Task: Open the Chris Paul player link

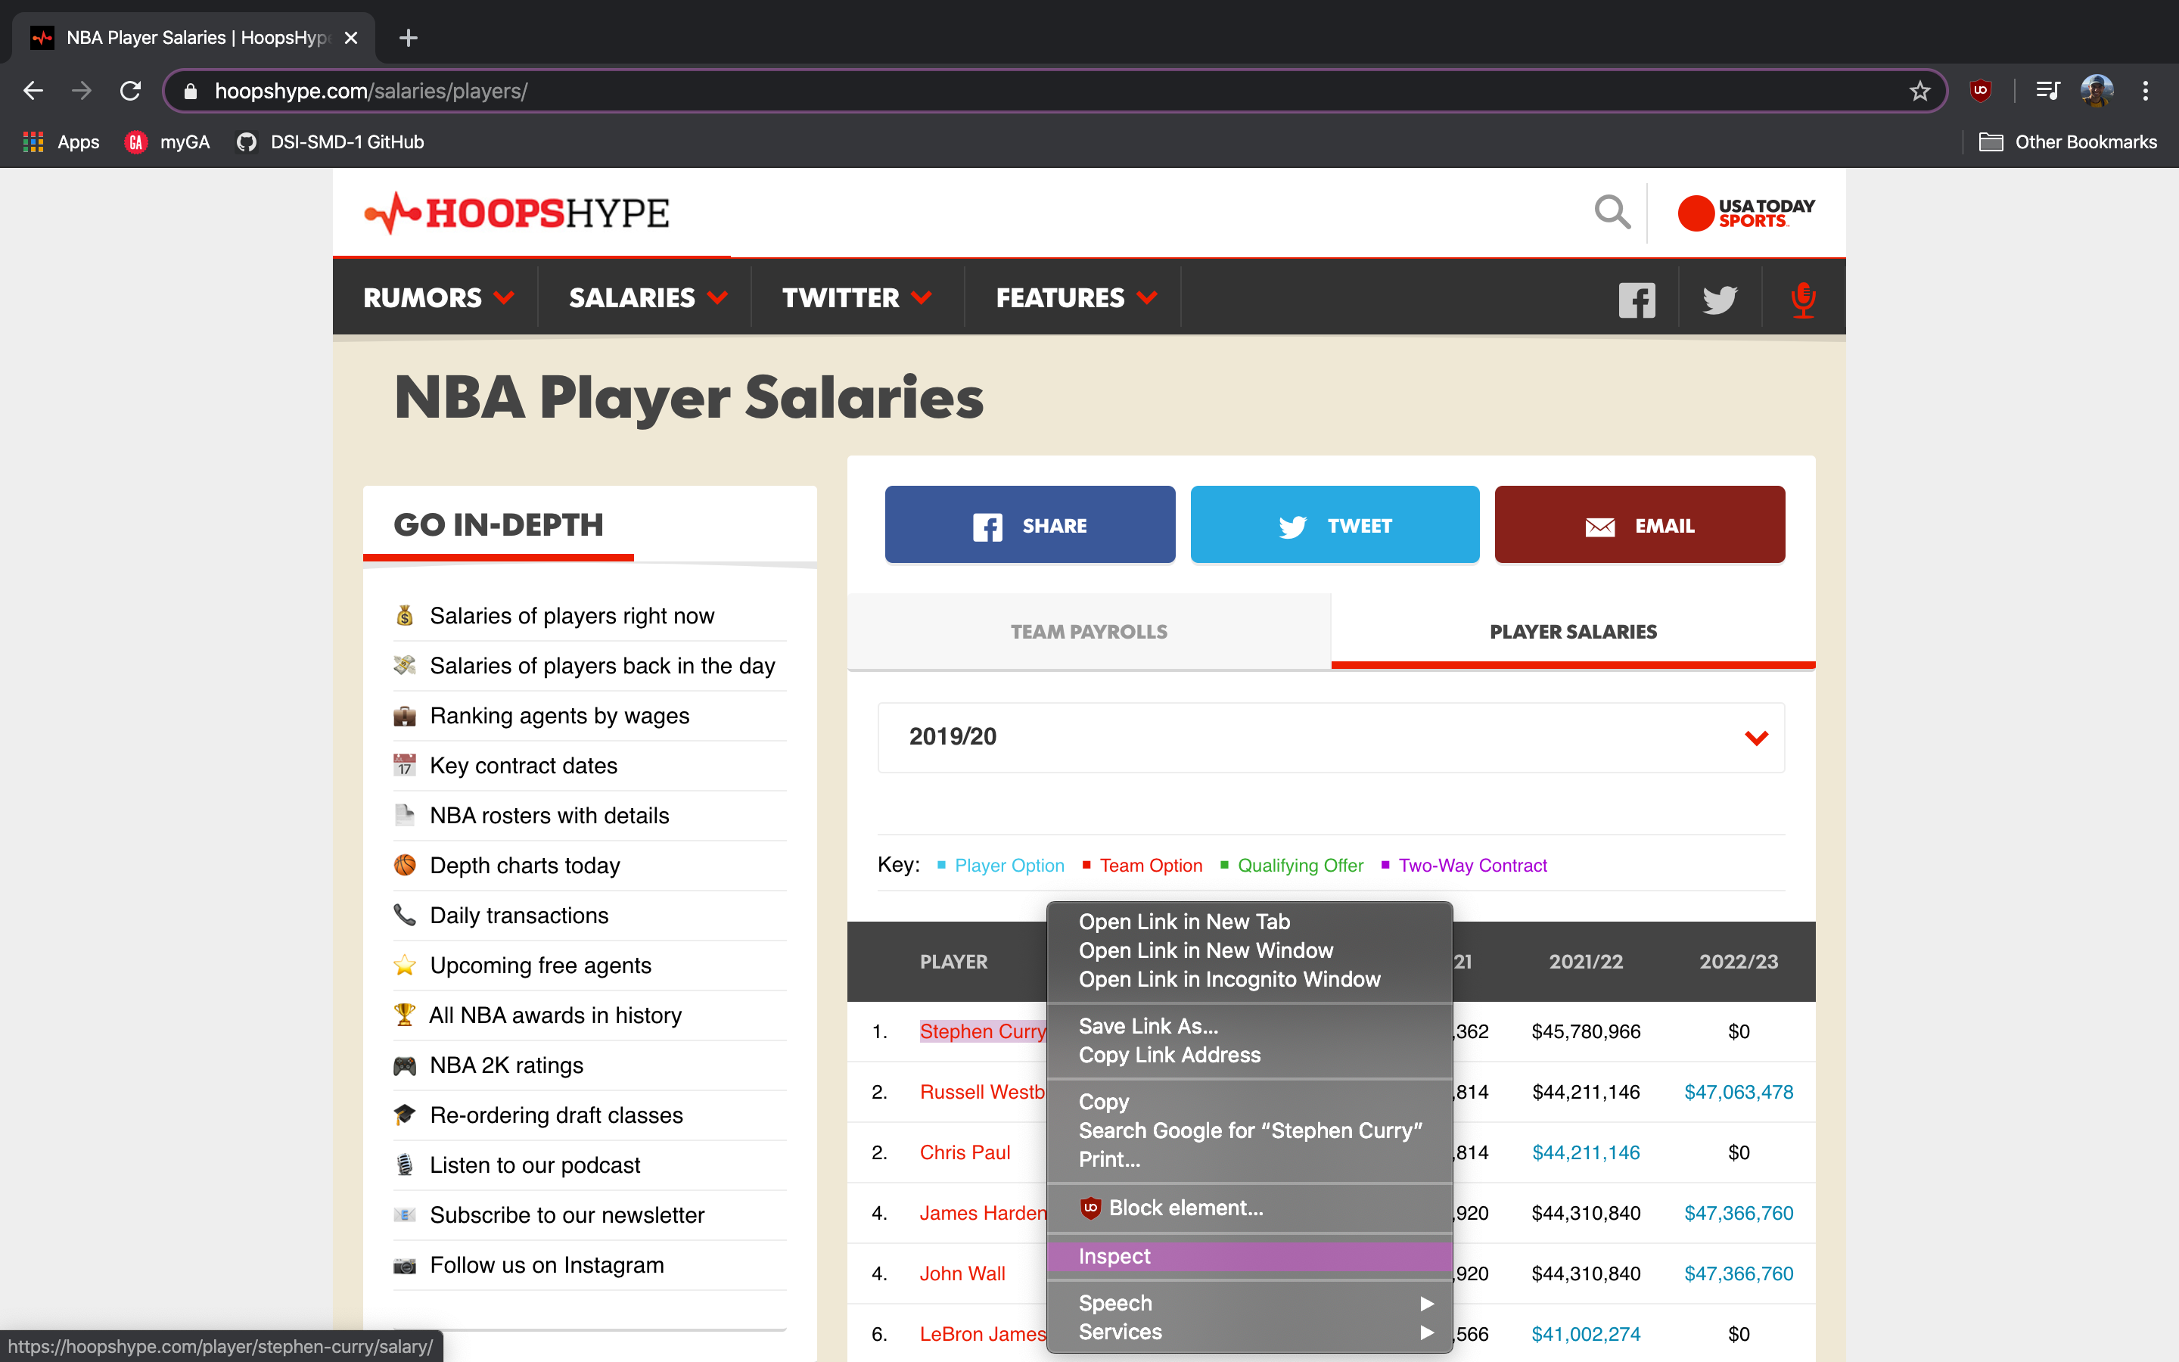Action: point(965,1153)
